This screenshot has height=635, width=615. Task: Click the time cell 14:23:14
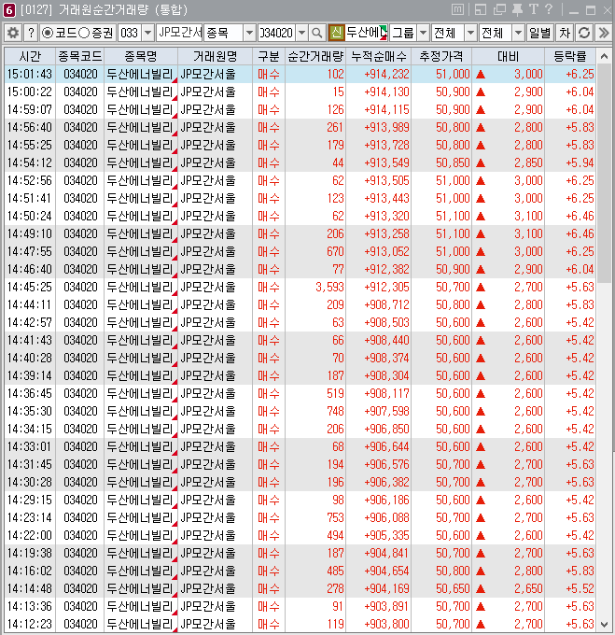pos(30,518)
